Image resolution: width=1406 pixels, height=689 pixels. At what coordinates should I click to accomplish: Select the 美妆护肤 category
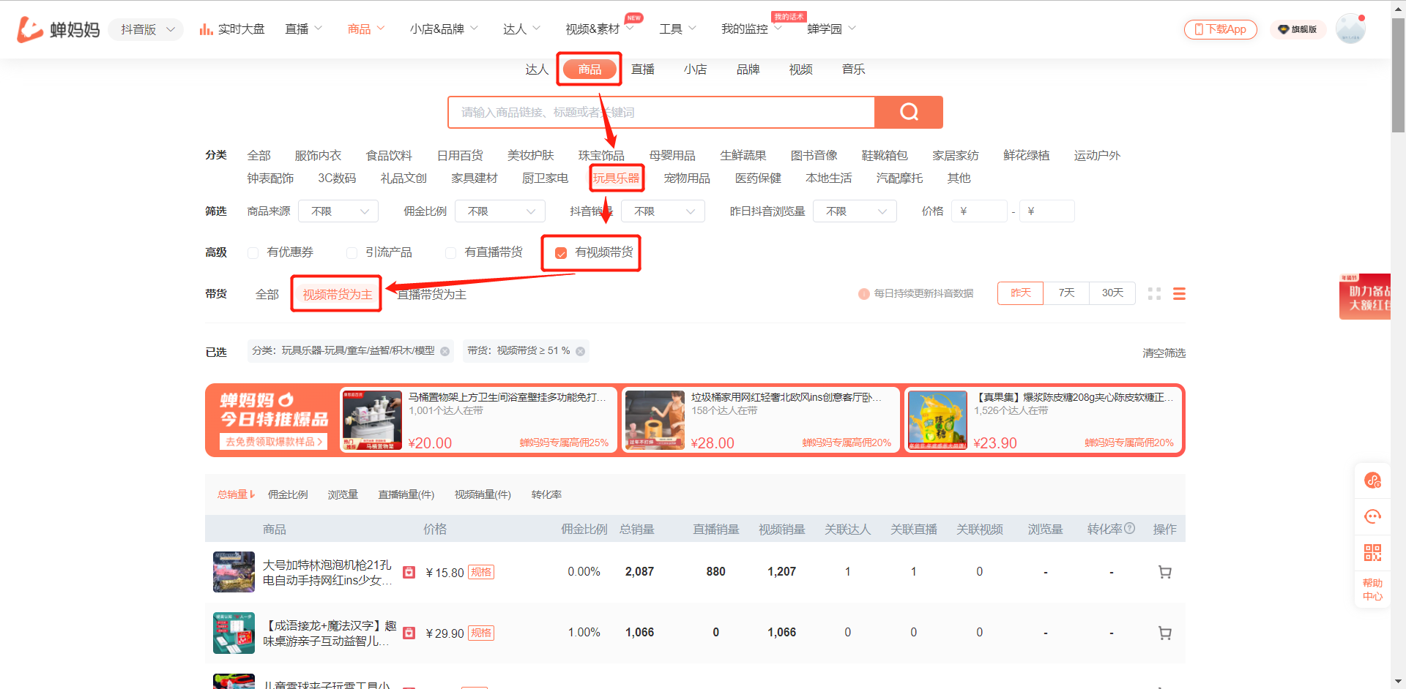click(x=530, y=155)
